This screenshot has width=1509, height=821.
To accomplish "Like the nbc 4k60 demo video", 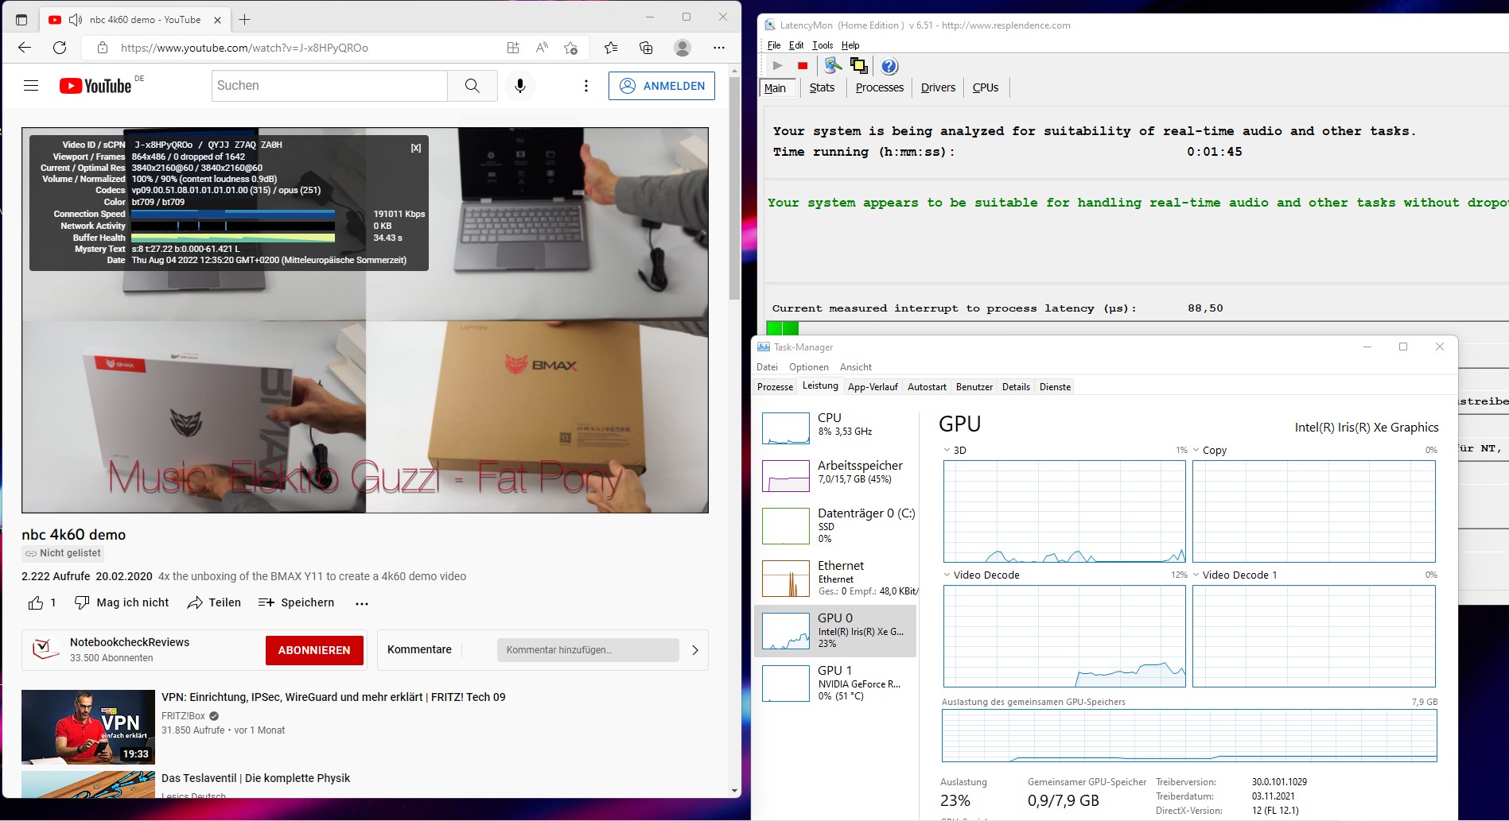I will tap(36, 603).
